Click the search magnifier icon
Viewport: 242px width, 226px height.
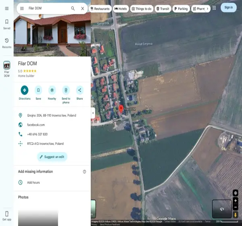coord(73,8)
